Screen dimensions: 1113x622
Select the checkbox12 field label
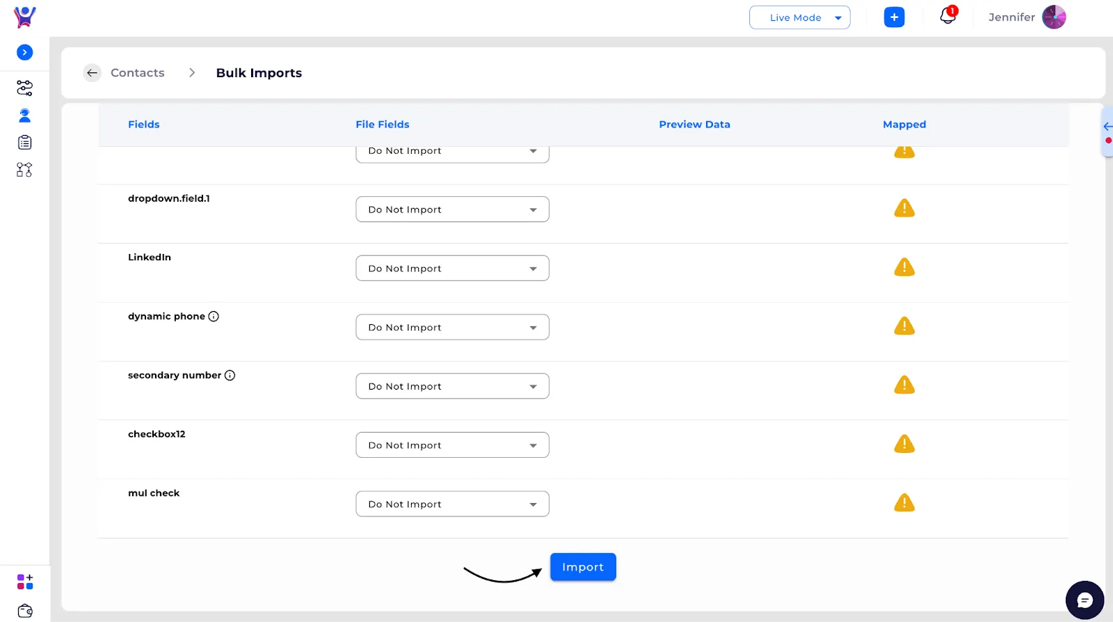(x=157, y=434)
